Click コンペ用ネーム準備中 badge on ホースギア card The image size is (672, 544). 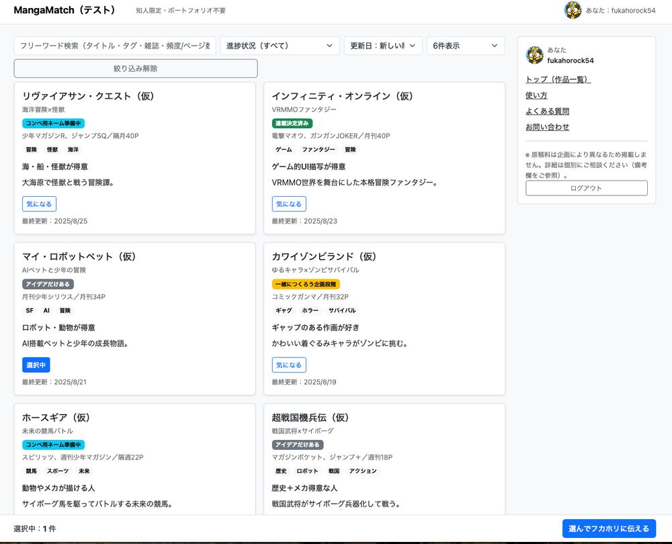54,445
